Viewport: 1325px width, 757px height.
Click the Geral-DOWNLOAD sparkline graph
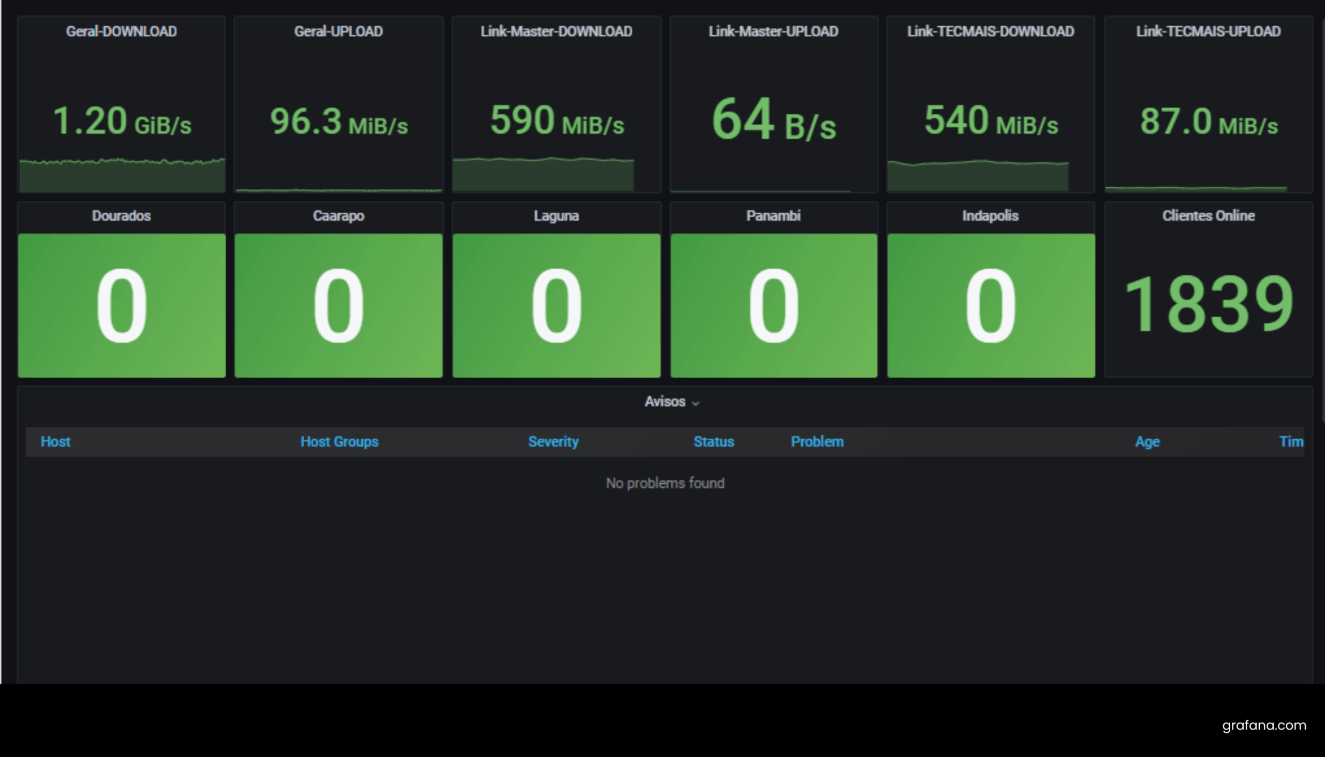click(x=121, y=176)
